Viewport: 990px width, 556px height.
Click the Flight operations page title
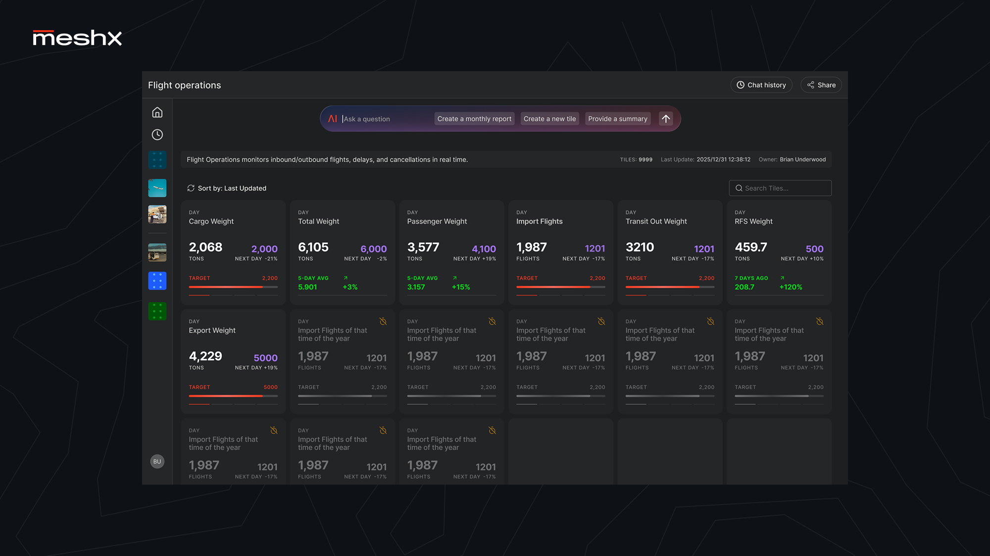tap(185, 85)
